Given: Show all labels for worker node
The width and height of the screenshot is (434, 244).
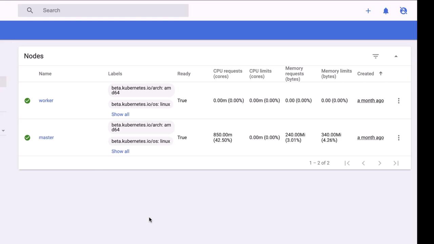Looking at the screenshot, I should tap(120, 115).
